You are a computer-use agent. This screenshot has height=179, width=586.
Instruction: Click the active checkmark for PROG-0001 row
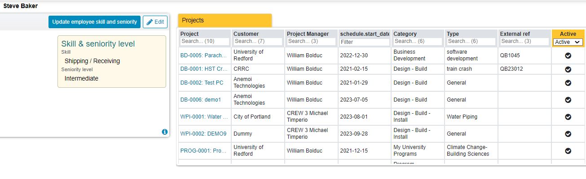tap(568, 151)
